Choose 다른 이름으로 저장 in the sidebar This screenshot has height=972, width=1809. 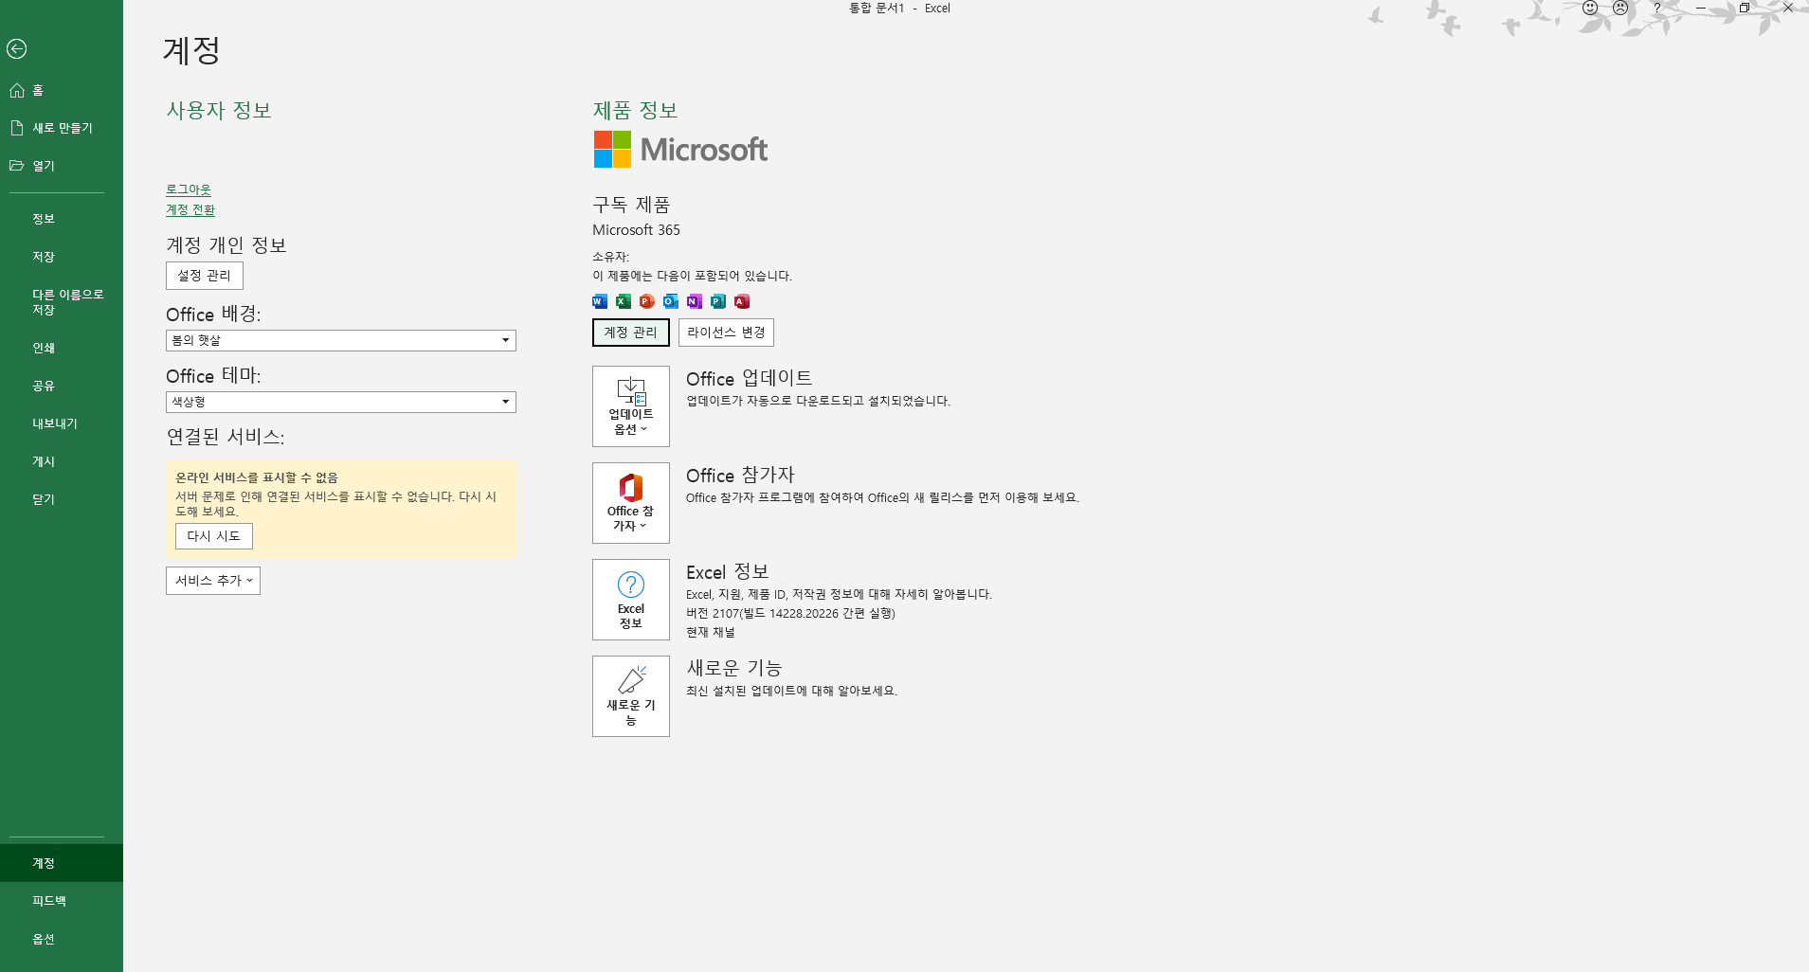click(62, 302)
